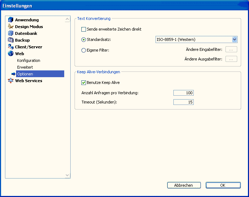Click the Anwendung icon in sidebar
Viewport: 249px width, 197px height.
[11, 20]
